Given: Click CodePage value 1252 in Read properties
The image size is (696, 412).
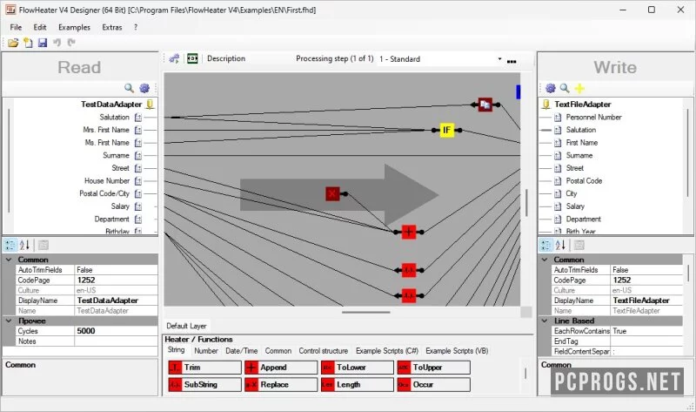Looking at the screenshot, I should (x=117, y=280).
